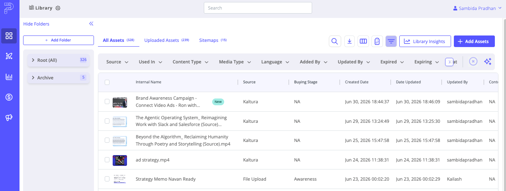This screenshot has width=506, height=191.
Task: Collapse folders panel with double chevron icon
Action: pos(91,24)
